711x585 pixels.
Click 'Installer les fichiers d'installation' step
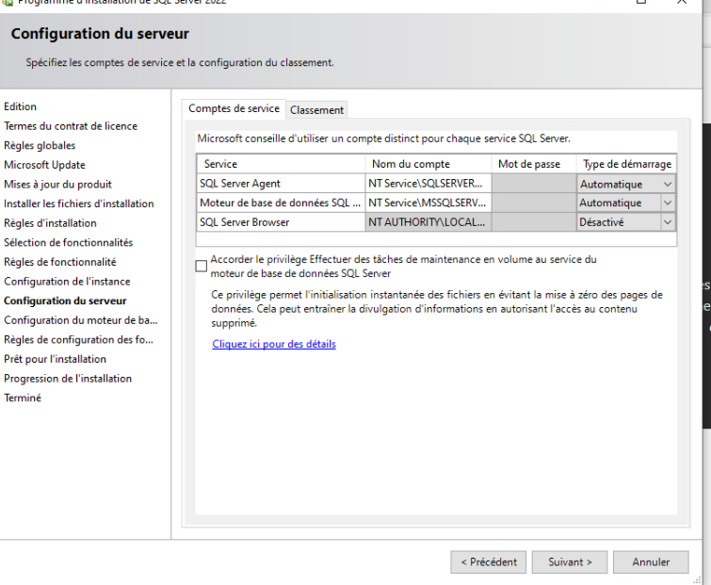coord(79,203)
